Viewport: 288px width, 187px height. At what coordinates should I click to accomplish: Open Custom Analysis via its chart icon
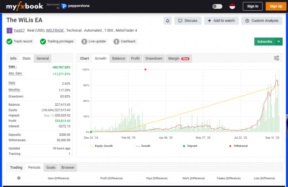pyautogui.click(x=247, y=21)
